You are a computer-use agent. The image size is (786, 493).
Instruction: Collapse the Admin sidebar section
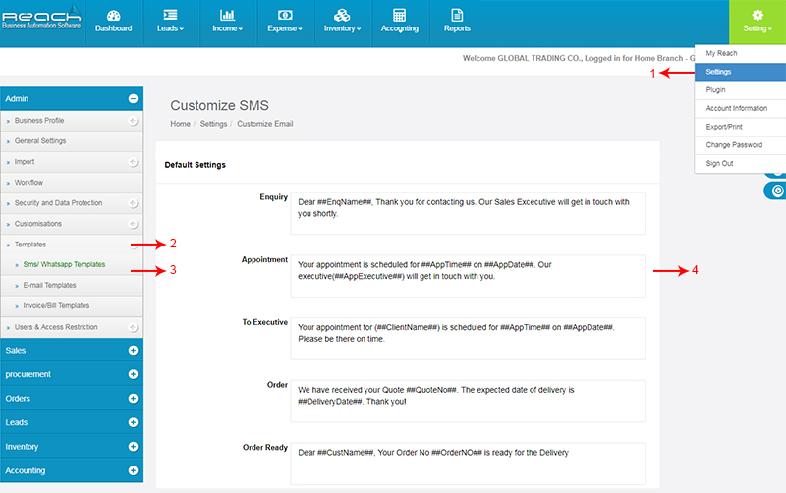(133, 99)
